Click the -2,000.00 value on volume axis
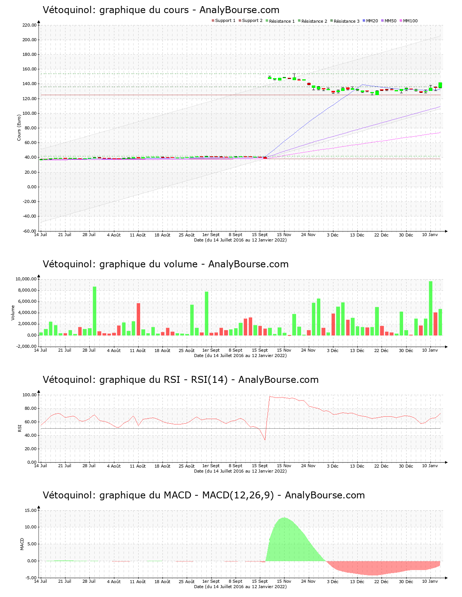Viewport: 462px width, 597px height. click(26, 346)
